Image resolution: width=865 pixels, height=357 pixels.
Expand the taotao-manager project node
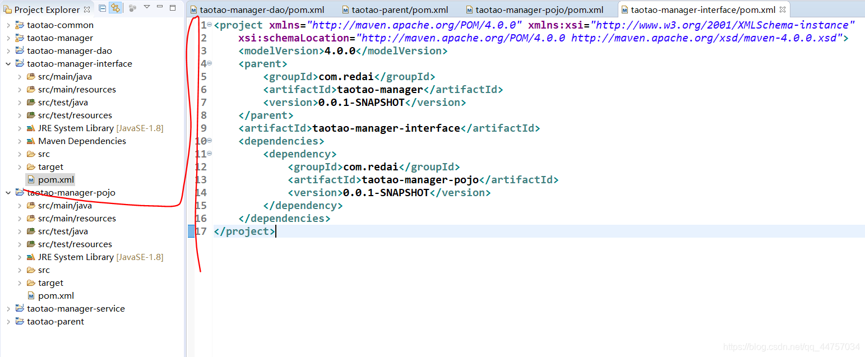(x=8, y=38)
